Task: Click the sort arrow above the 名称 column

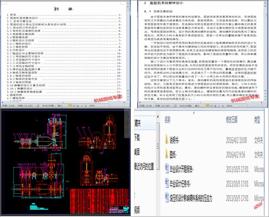Action: [x=194, y=113]
